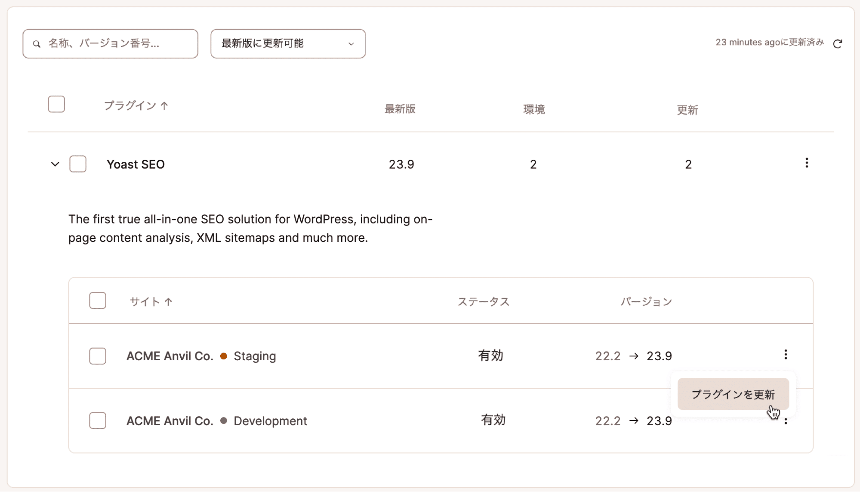Viewport: 860px width, 492px height.
Task: Click the gray status dot next to Development
Action: 223,421
